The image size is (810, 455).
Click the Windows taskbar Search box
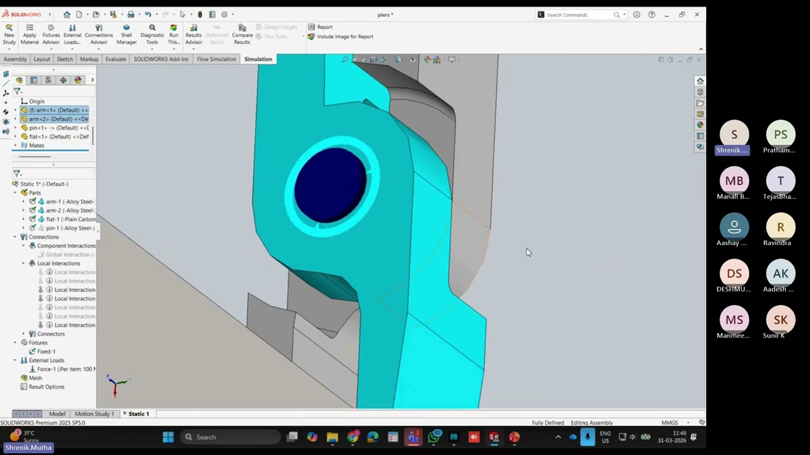pyautogui.click(x=230, y=437)
